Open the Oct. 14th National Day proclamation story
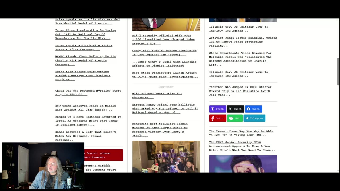Screen dimensions: 340x191 tap(85, 34)
